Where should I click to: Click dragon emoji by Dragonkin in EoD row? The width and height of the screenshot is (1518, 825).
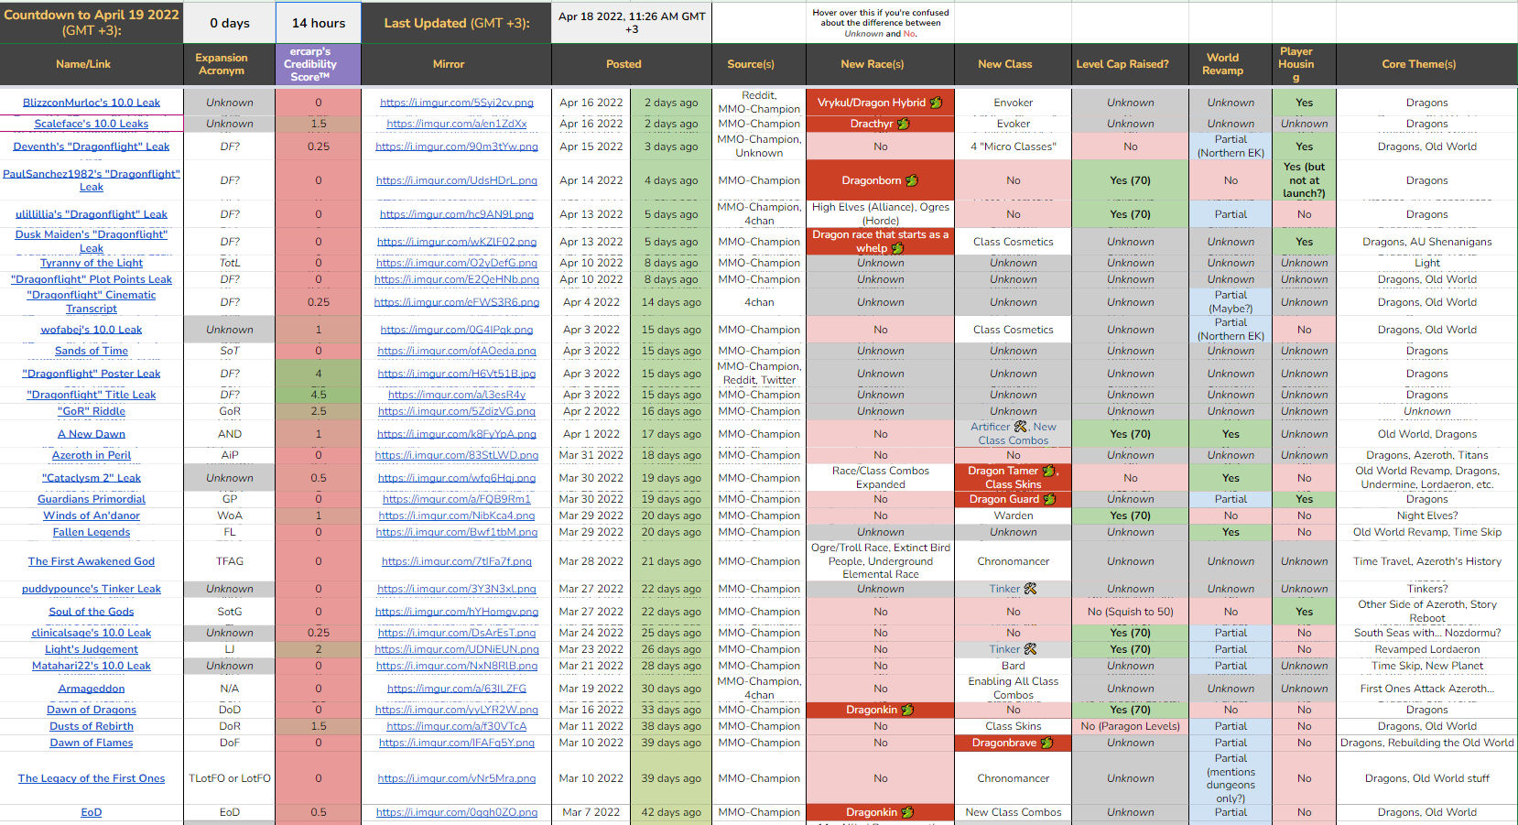tap(907, 812)
